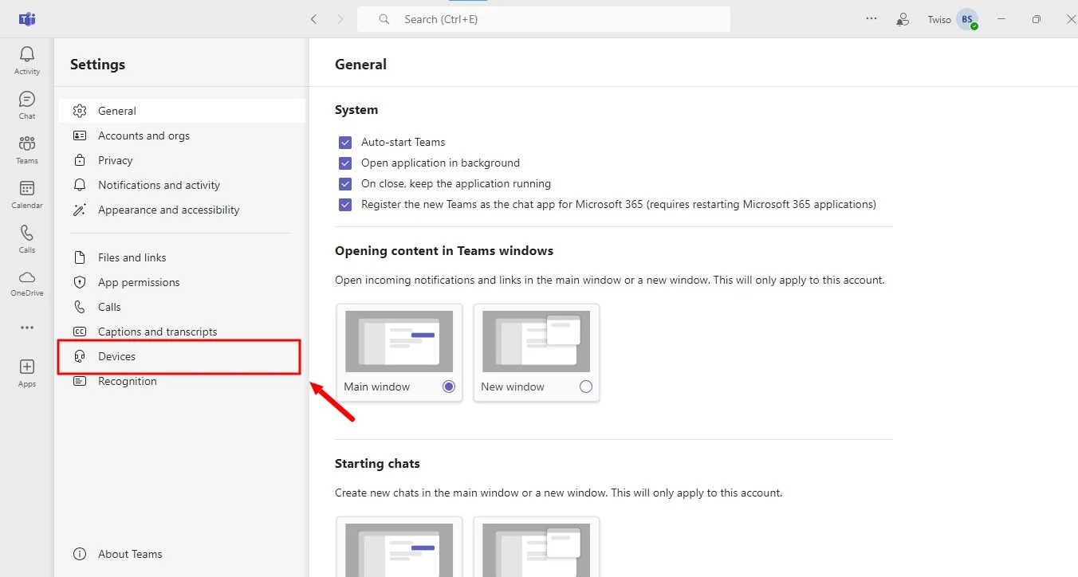Open Privacy settings
1078x577 pixels.
click(x=182, y=160)
